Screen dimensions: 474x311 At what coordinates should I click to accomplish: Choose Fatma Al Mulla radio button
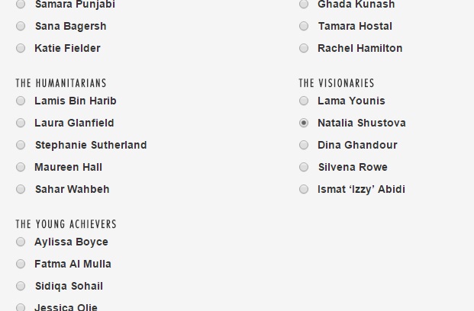21,264
